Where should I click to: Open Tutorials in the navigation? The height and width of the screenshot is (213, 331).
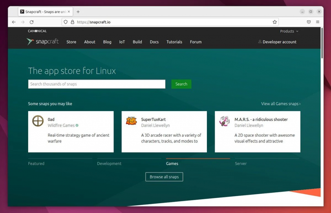pyautogui.click(x=174, y=42)
